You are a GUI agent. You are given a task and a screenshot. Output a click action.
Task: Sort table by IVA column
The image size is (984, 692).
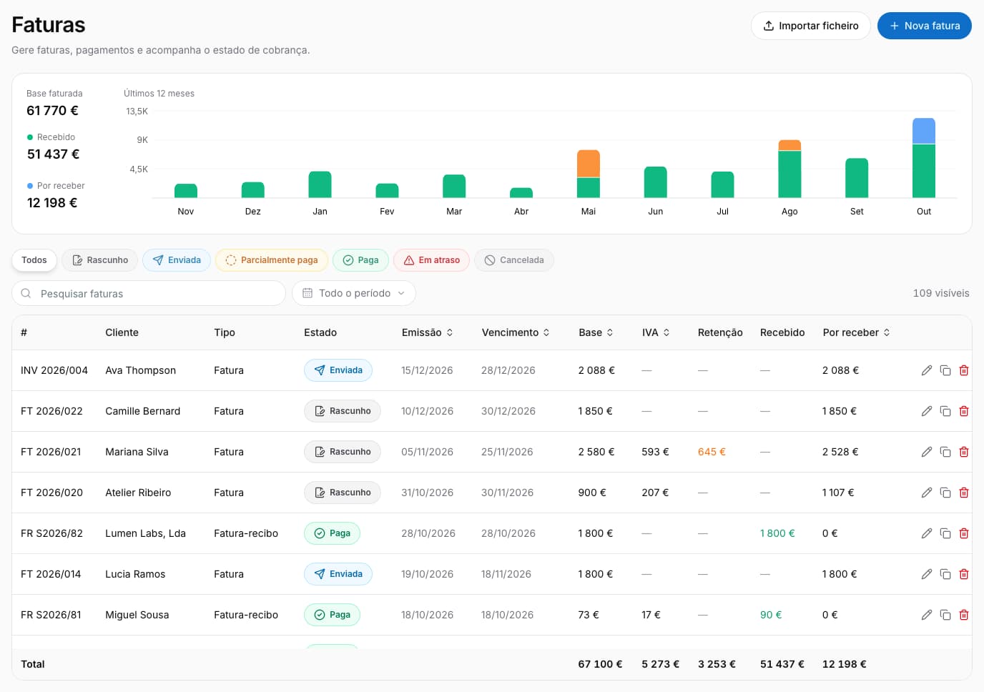pos(656,332)
